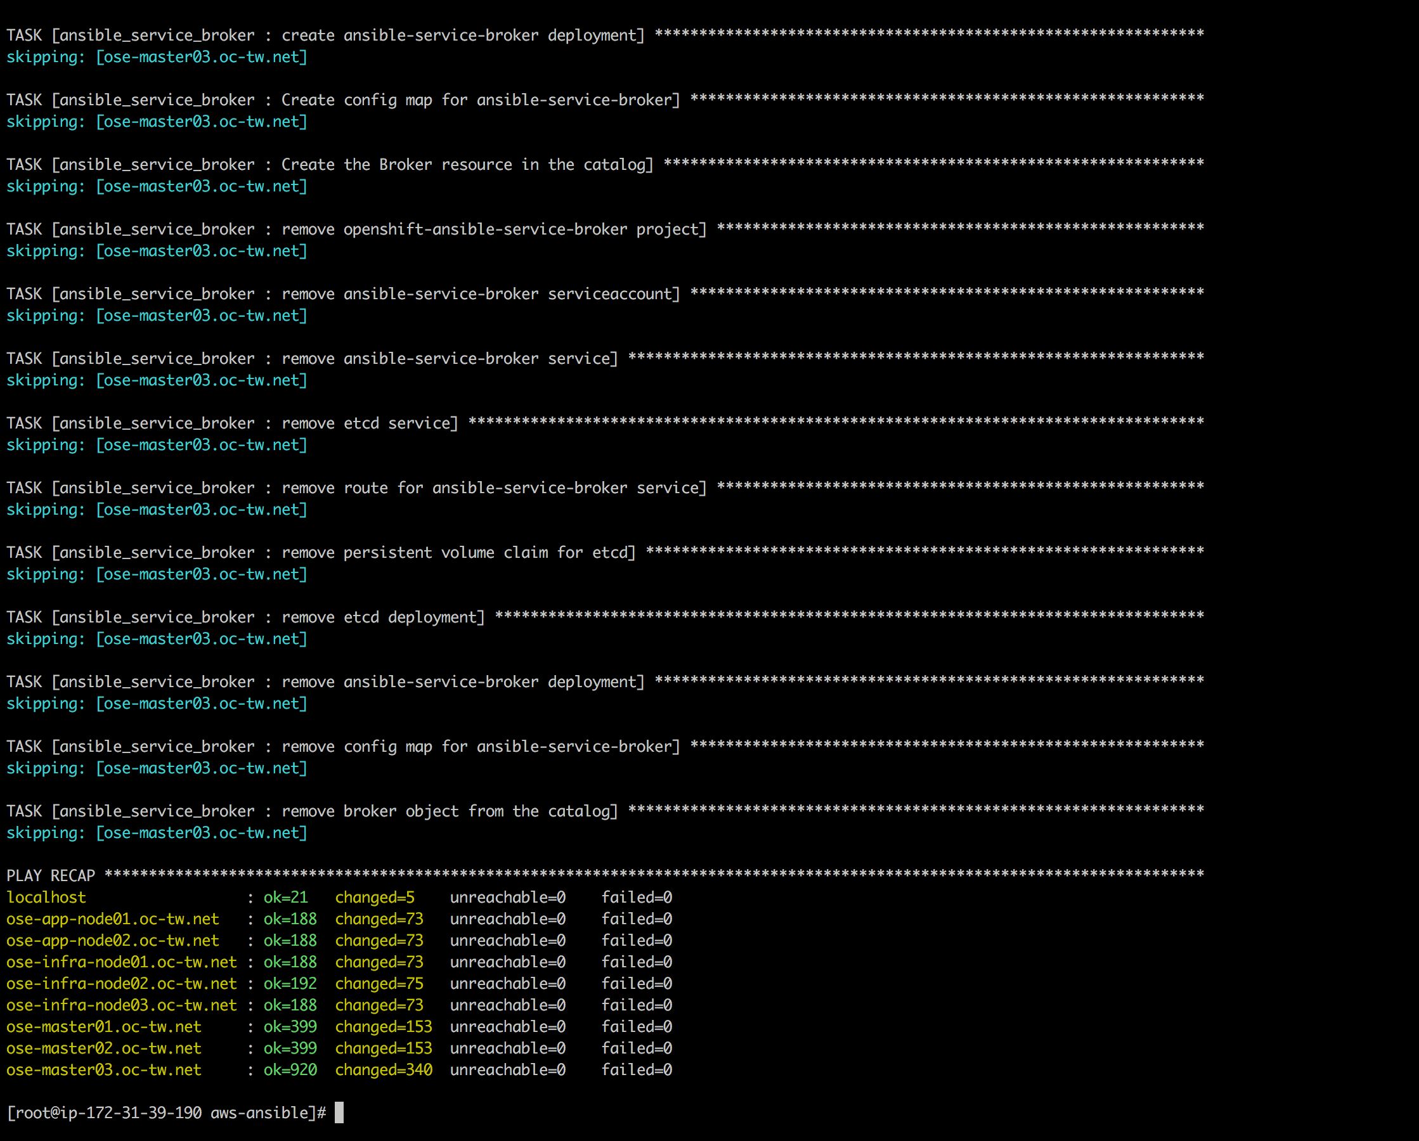The image size is (1419, 1141).
Task: Click the ok=192 value for ose-infra-node02
Action: [x=290, y=983]
